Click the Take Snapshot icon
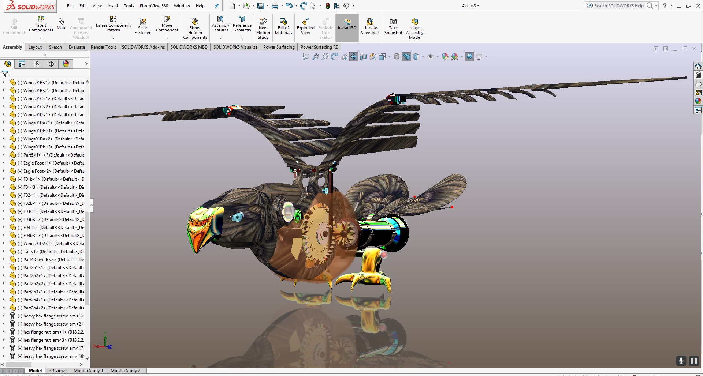This screenshot has width=703, height=376. click(x=393, y=27)
